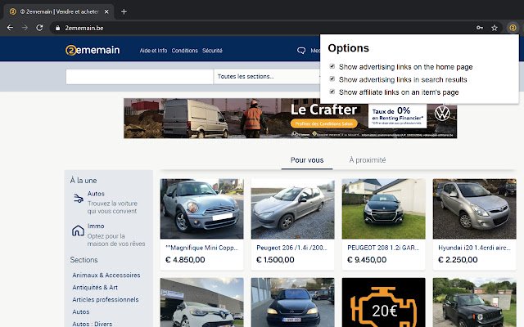Click PEUGEOT 208 1.2i listing title
524x327 pixels.
[383, 248]
